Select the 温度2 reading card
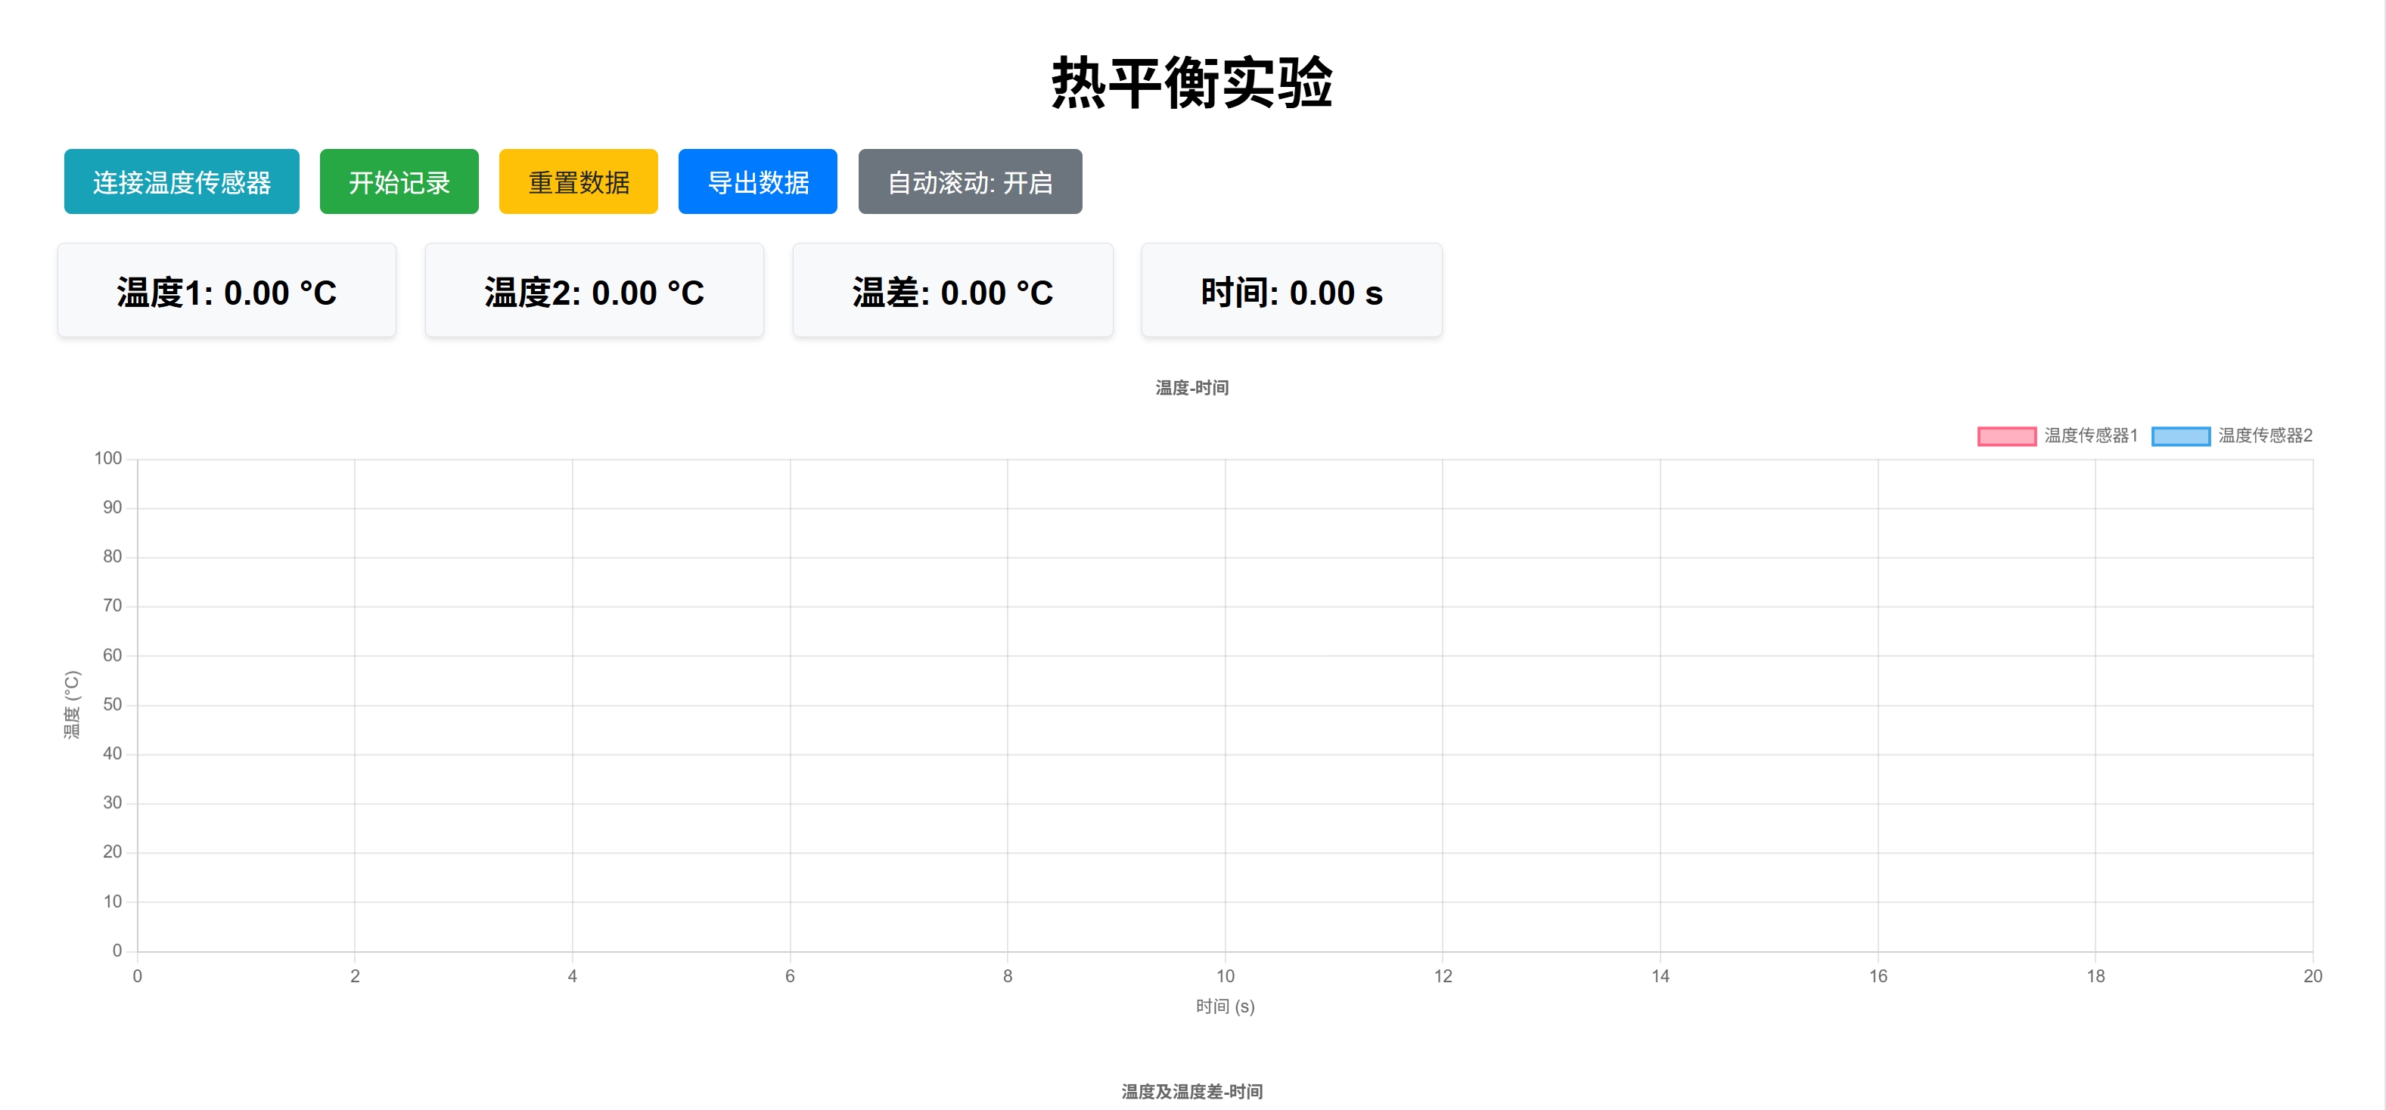 coord(594,290)
